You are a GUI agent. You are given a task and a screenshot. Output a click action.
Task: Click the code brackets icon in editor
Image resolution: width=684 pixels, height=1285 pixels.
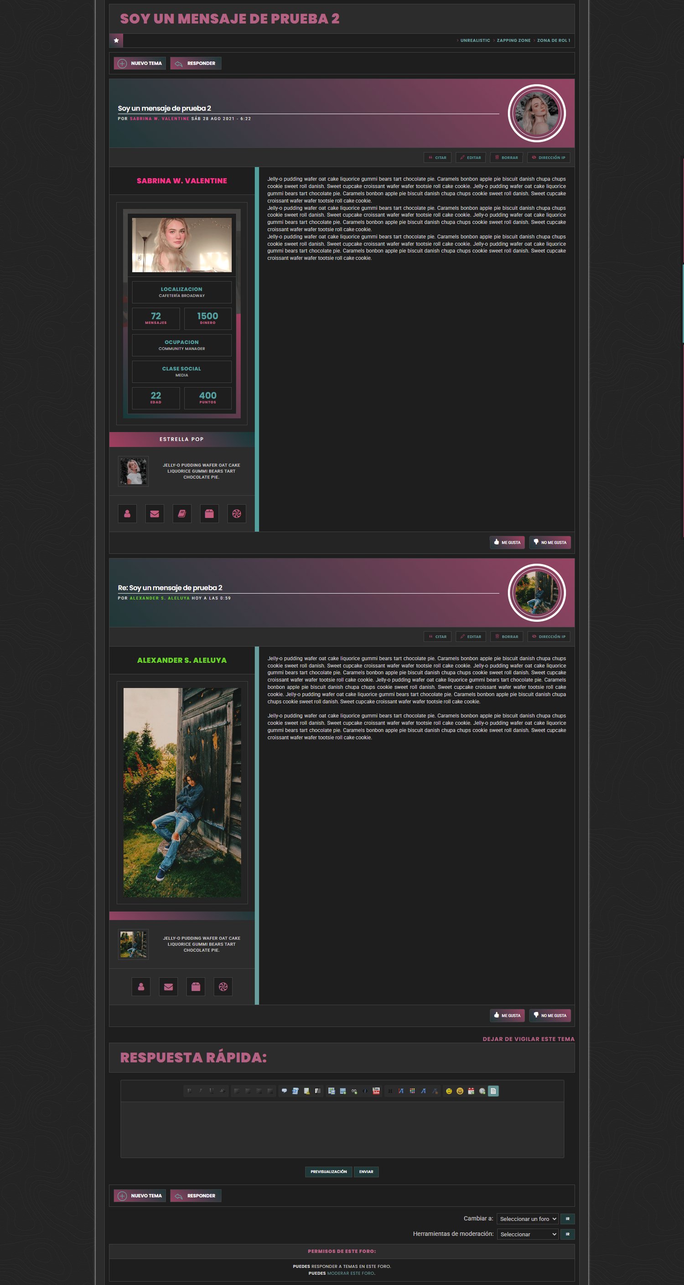[365, 1091]
